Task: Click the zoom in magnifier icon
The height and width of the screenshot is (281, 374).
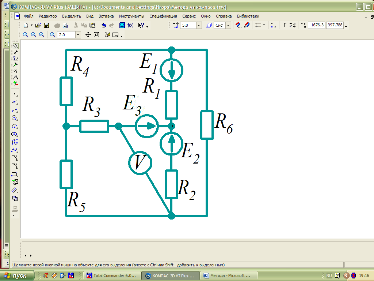Action: (x=34, y=35)
